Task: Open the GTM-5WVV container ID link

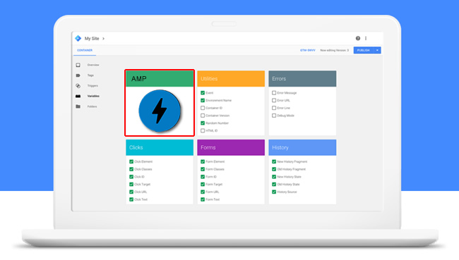Action: (x=308, y=50)
